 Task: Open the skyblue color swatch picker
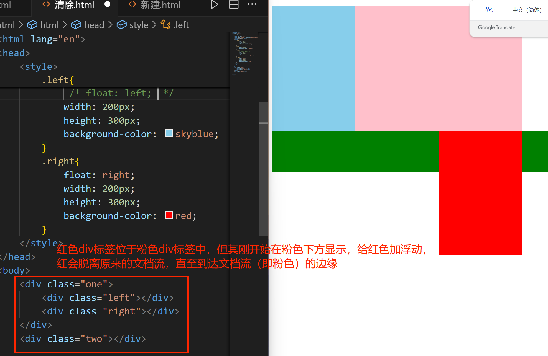point(169,133)
